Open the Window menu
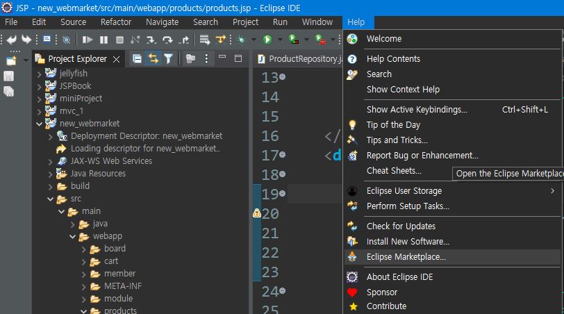Viewport: 564px width, 314px height. pyautogui.click(x=317, y=22)
